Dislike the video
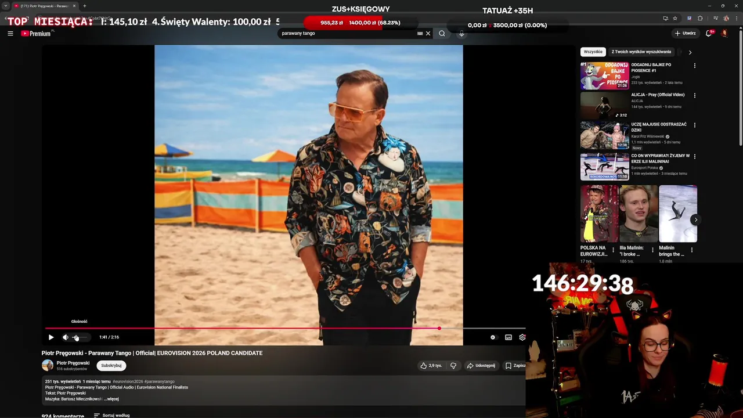The image size is (743, 418). (453, 366)
